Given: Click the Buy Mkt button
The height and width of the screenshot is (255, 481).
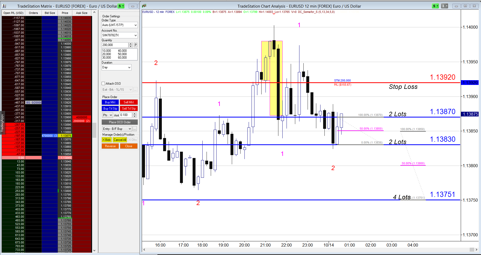Looking at the screenshot, I should point(110,102).
